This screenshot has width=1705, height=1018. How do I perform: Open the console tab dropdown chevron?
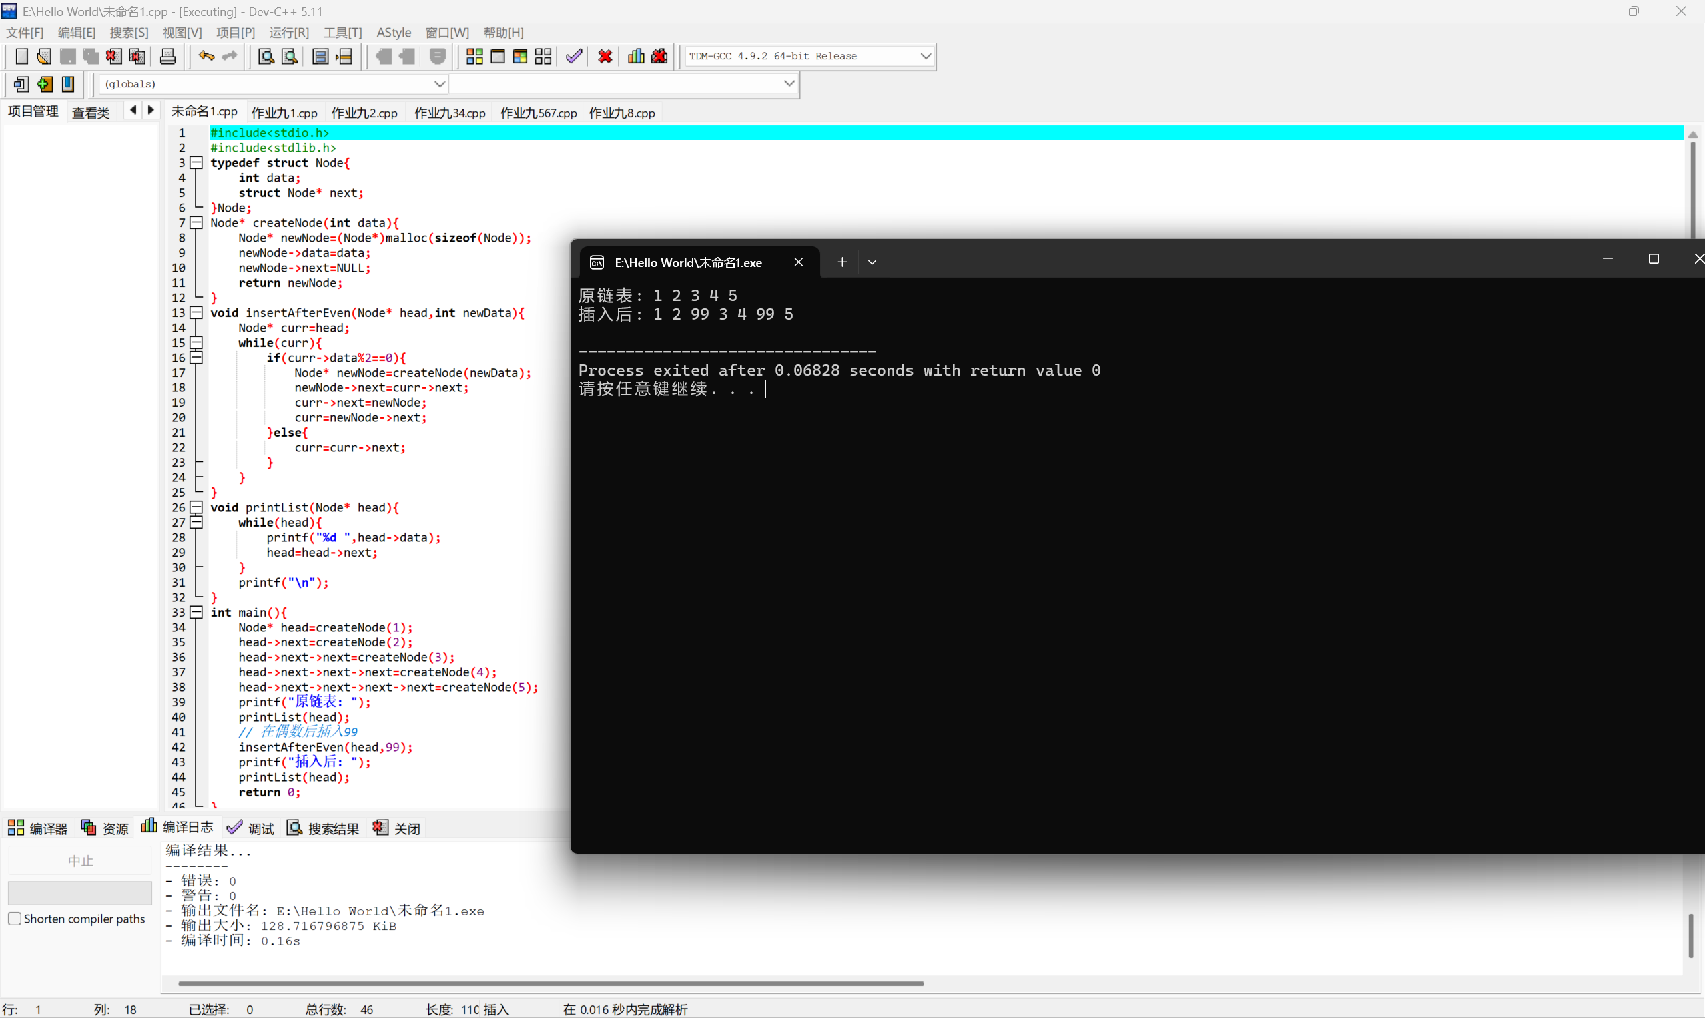pyautogui.click(x=872, y=262)
